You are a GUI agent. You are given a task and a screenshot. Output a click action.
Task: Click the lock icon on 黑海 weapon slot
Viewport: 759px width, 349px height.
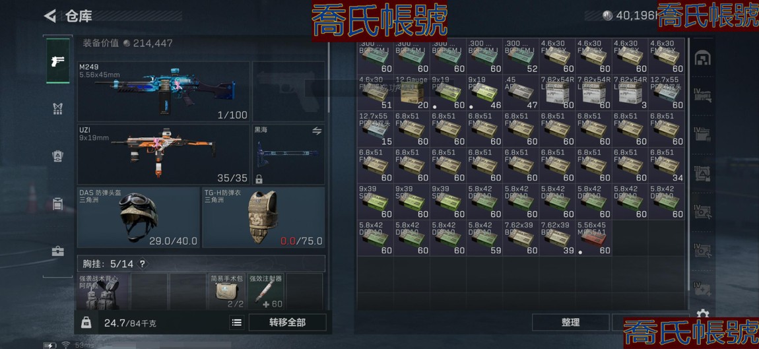259,179
